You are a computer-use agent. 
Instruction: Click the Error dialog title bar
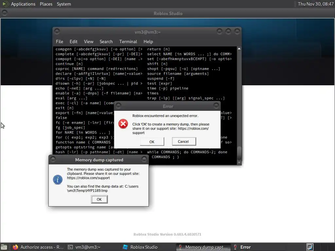click(168, 106)
